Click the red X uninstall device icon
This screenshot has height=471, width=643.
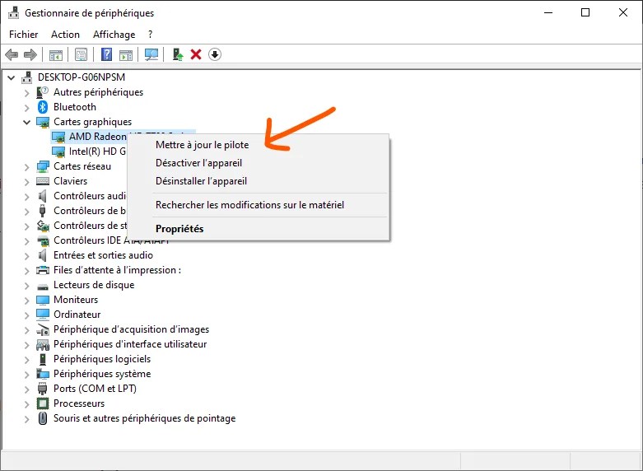coord(196,54)
